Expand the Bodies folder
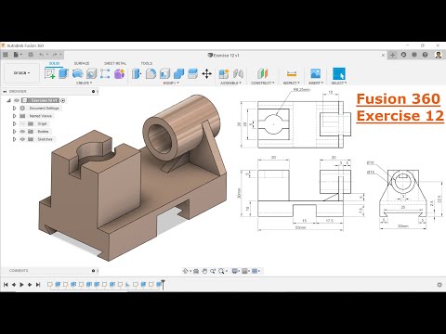The width and height of the screenshot is (446, 334). pos(14,132)
